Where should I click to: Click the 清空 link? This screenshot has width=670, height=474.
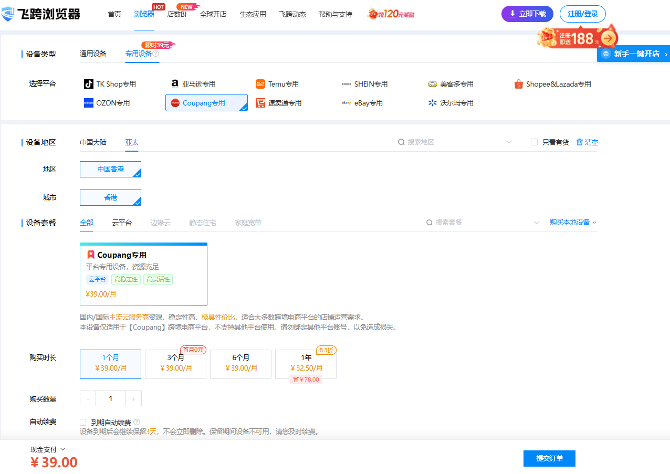coord(592,142)
